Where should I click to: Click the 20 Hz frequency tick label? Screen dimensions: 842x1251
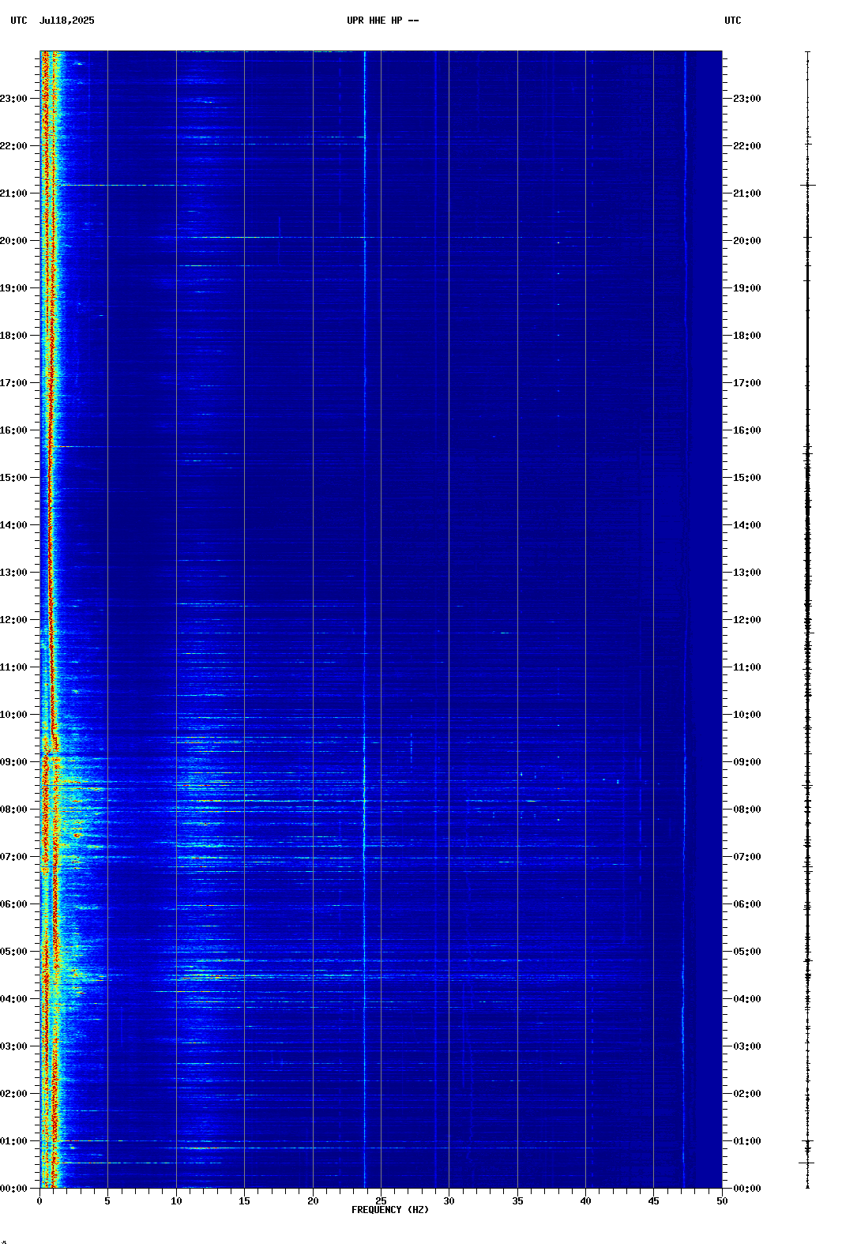click(313, 1201)
